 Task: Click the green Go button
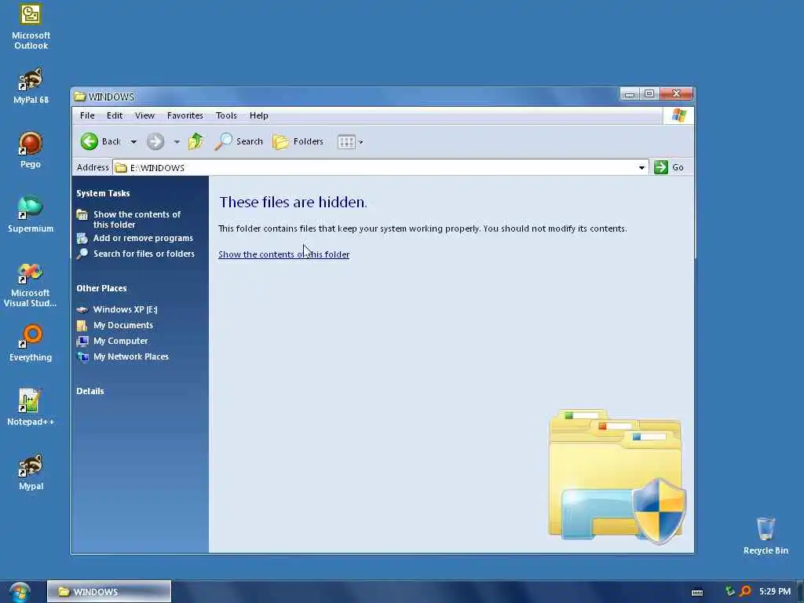tap(669, 168)
